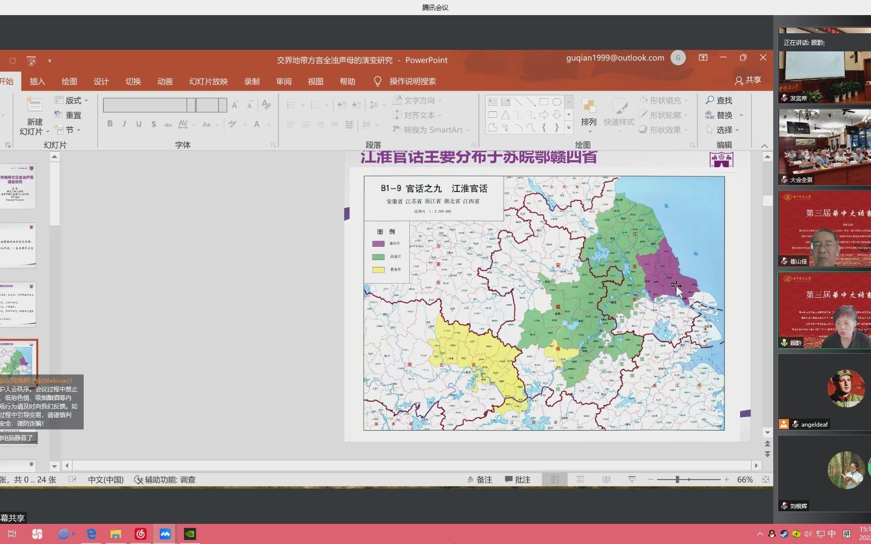The height and width of the screenshot is (544, 871).
Task: Toggle strikethrough (abc) formatting
Action: click(x=168, y=124)
